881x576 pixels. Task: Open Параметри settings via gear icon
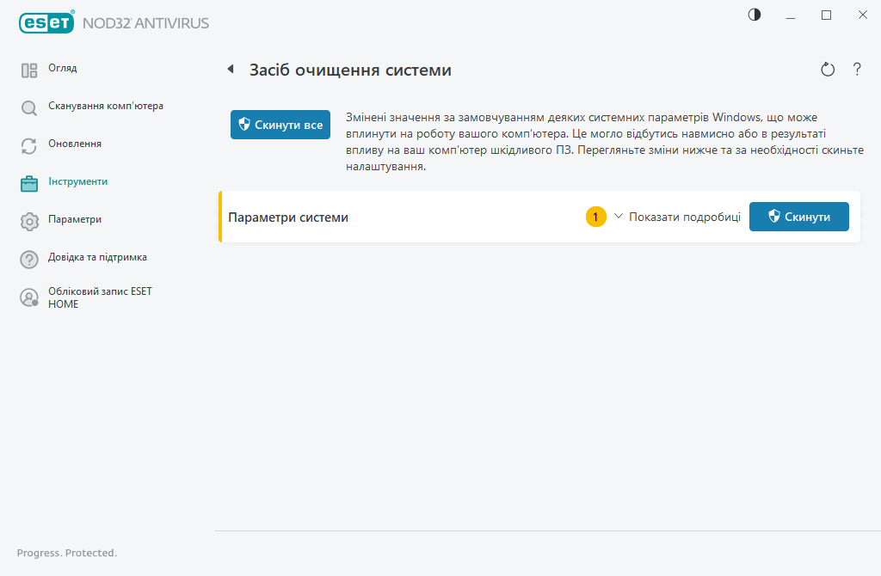click(x=30, y=220)
